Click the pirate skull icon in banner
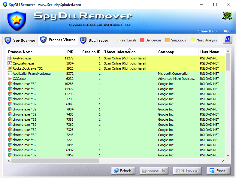This screenshot has height=178, width=236. 227,16
